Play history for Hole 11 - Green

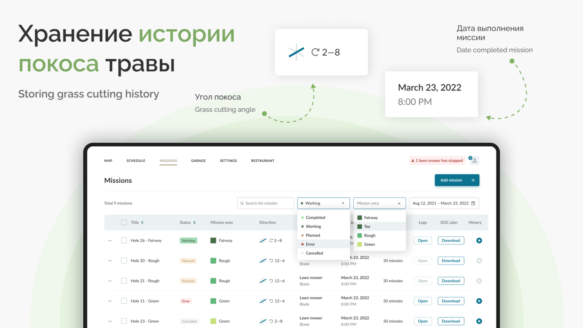479,301
